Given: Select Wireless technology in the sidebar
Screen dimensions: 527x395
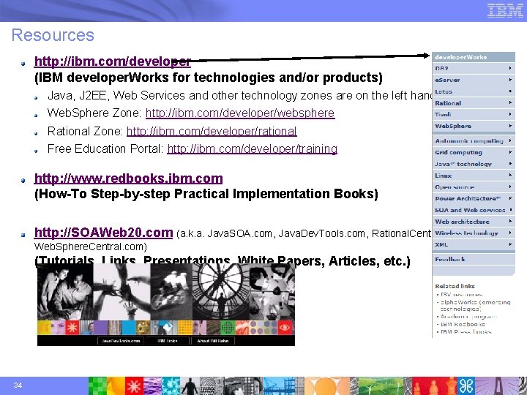Looking at the screenshot, I should coord(474,233).
